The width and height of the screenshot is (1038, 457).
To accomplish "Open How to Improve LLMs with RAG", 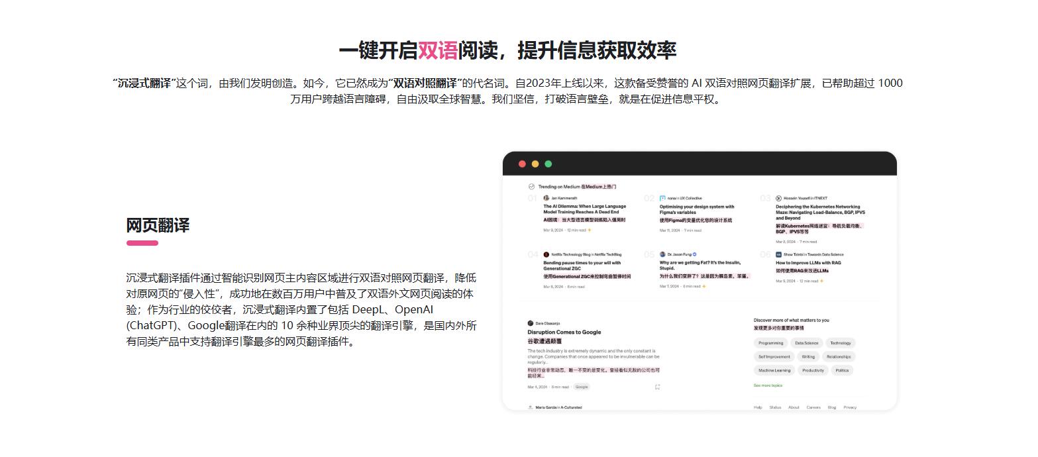I will (808, 263).
